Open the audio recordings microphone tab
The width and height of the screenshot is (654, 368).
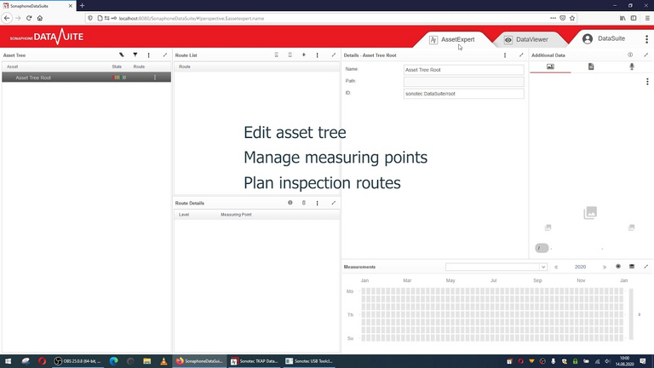(631, 66)
